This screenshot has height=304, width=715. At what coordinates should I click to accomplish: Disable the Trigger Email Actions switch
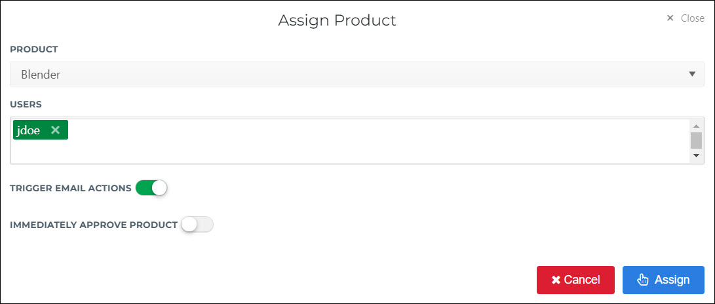coord(151,188)
